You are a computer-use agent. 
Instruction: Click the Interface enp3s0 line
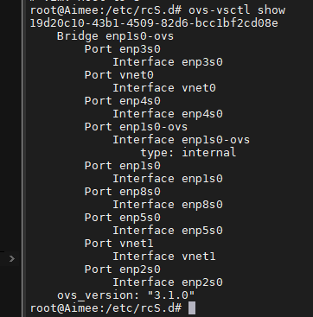168,62
